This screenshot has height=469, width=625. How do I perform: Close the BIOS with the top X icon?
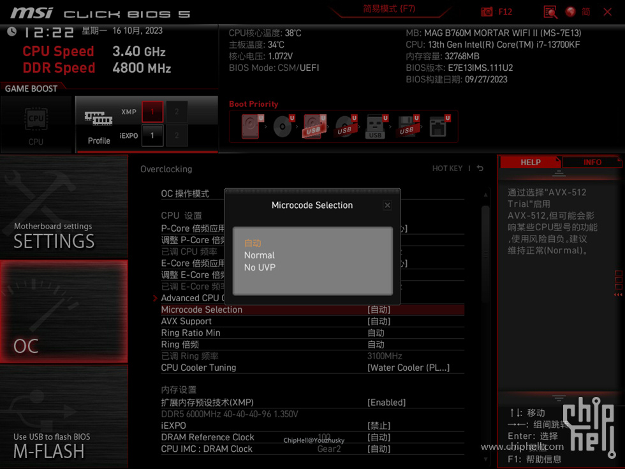point(607,12)
